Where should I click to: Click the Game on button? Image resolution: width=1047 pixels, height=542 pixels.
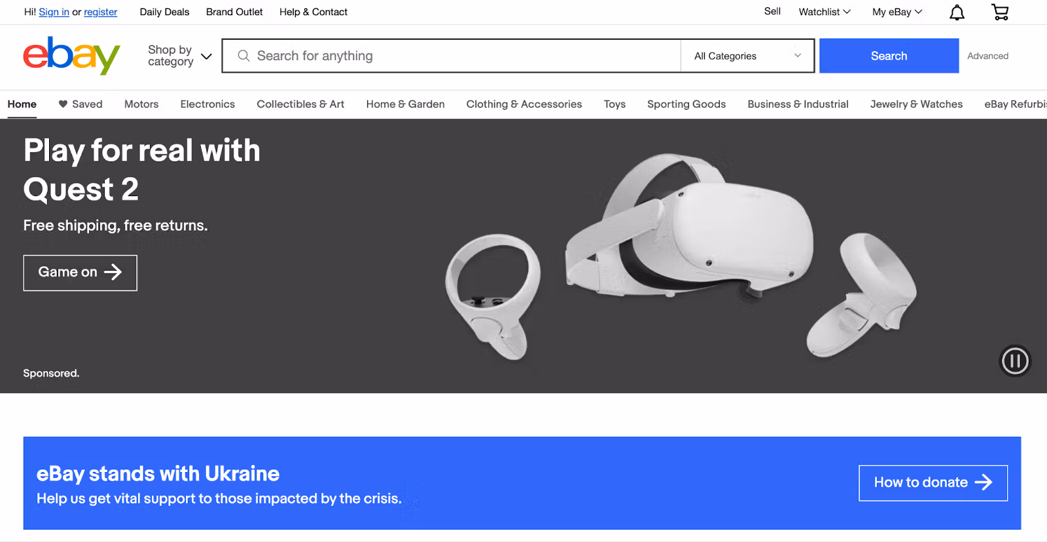click(80, 273)
